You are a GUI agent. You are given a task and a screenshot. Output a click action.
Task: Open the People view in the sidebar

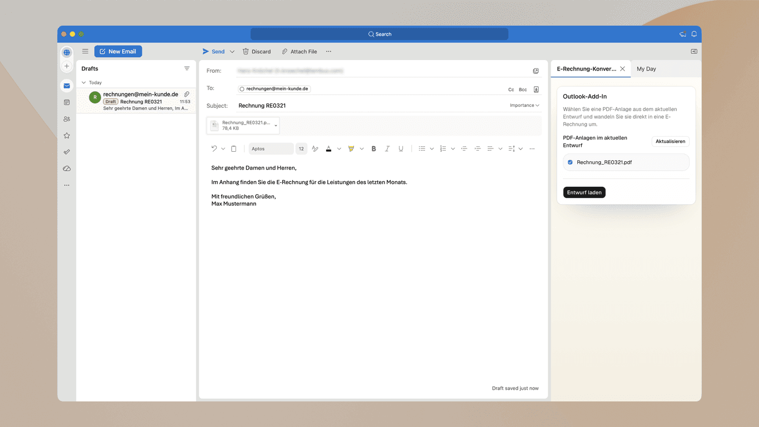pos(67,118)
